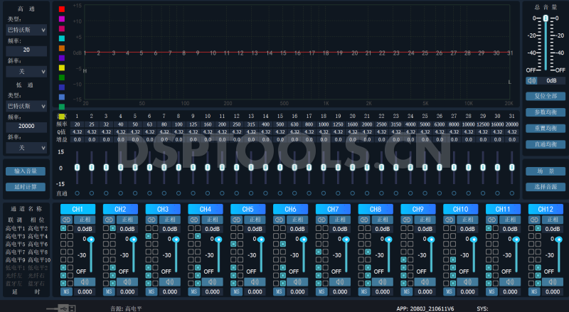
Task: Toggle the bypass radio for EQ band 31
Action: click(511, 193)
